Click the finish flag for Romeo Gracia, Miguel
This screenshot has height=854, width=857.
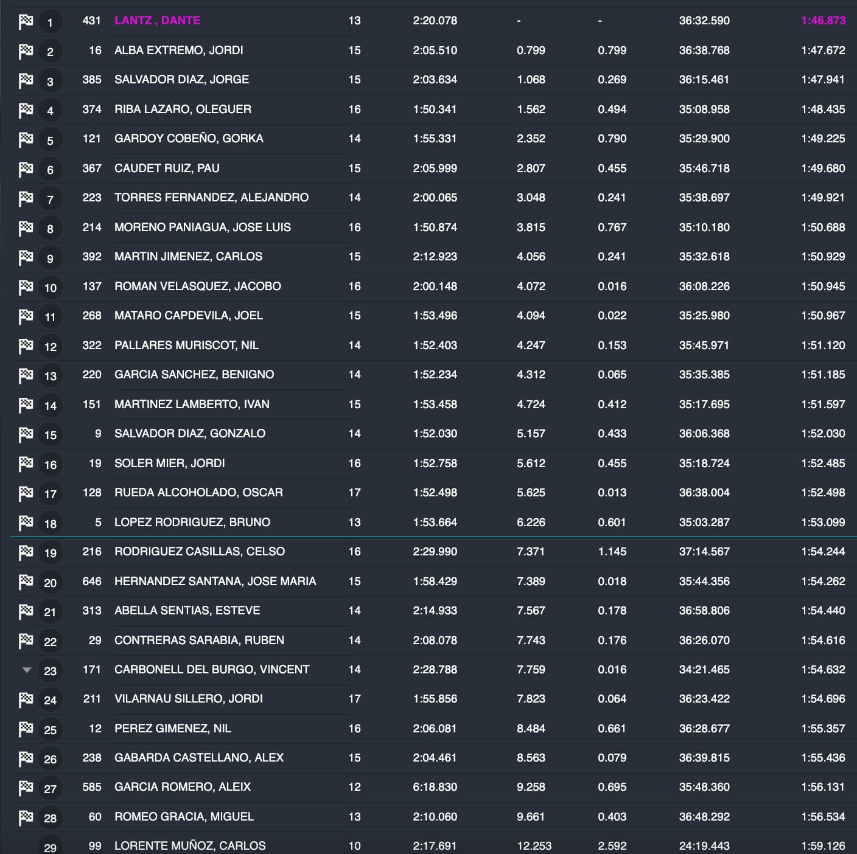point(26,818)
